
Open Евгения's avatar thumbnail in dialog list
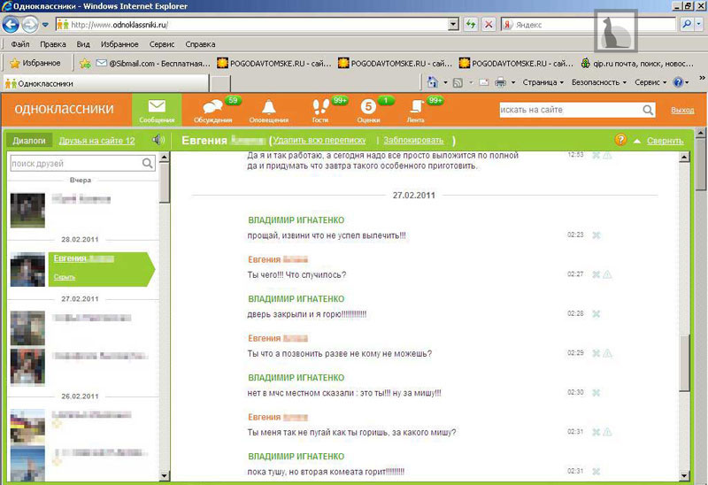[x=27, y=270]
